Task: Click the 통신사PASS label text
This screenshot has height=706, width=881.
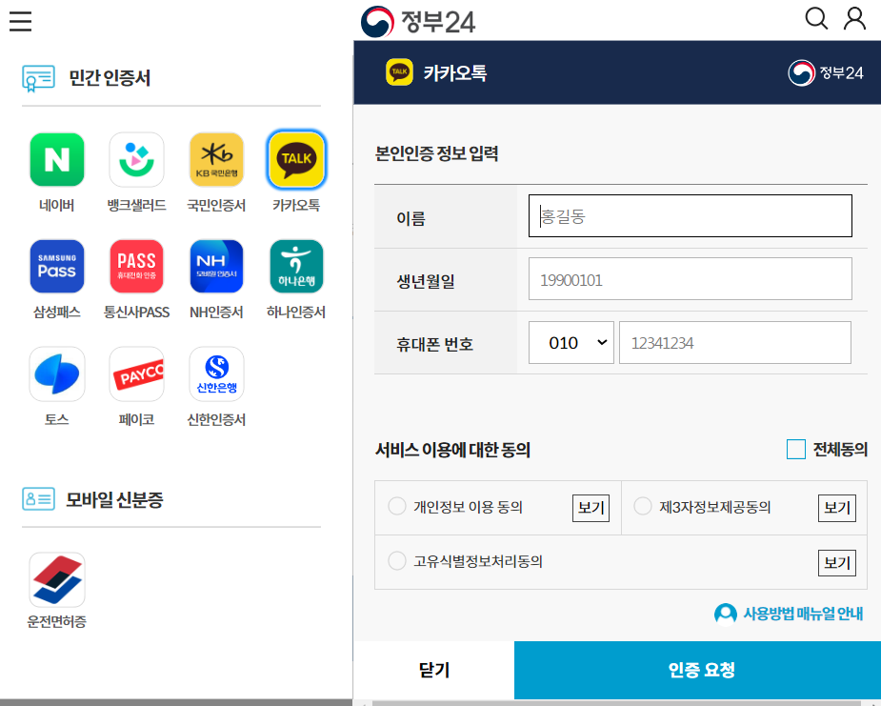Action: pyautogui.click(x=136, y=313)
